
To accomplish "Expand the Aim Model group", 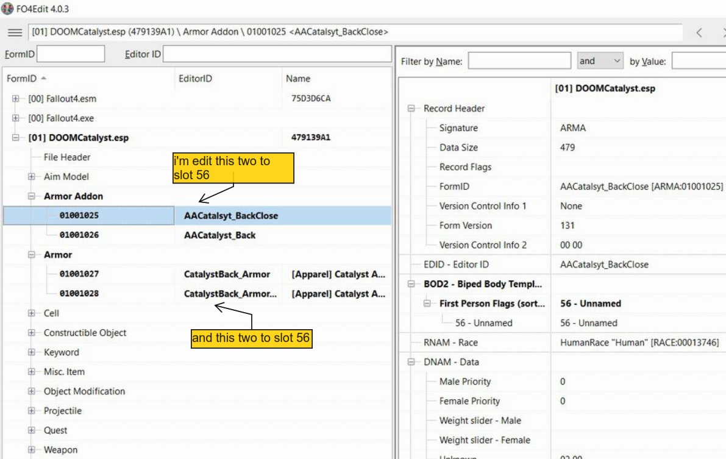I will coord(32,176).
